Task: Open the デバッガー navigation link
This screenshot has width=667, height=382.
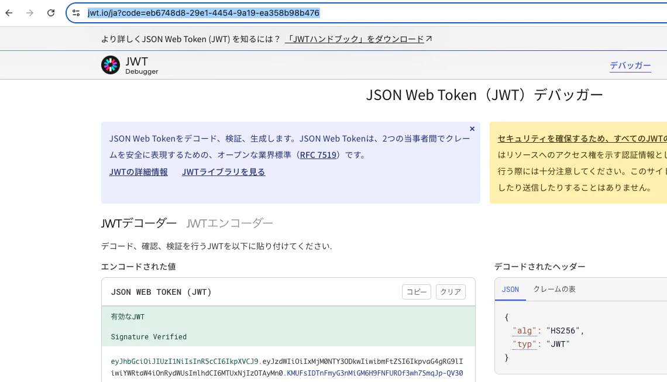Action: coord(630,66)
